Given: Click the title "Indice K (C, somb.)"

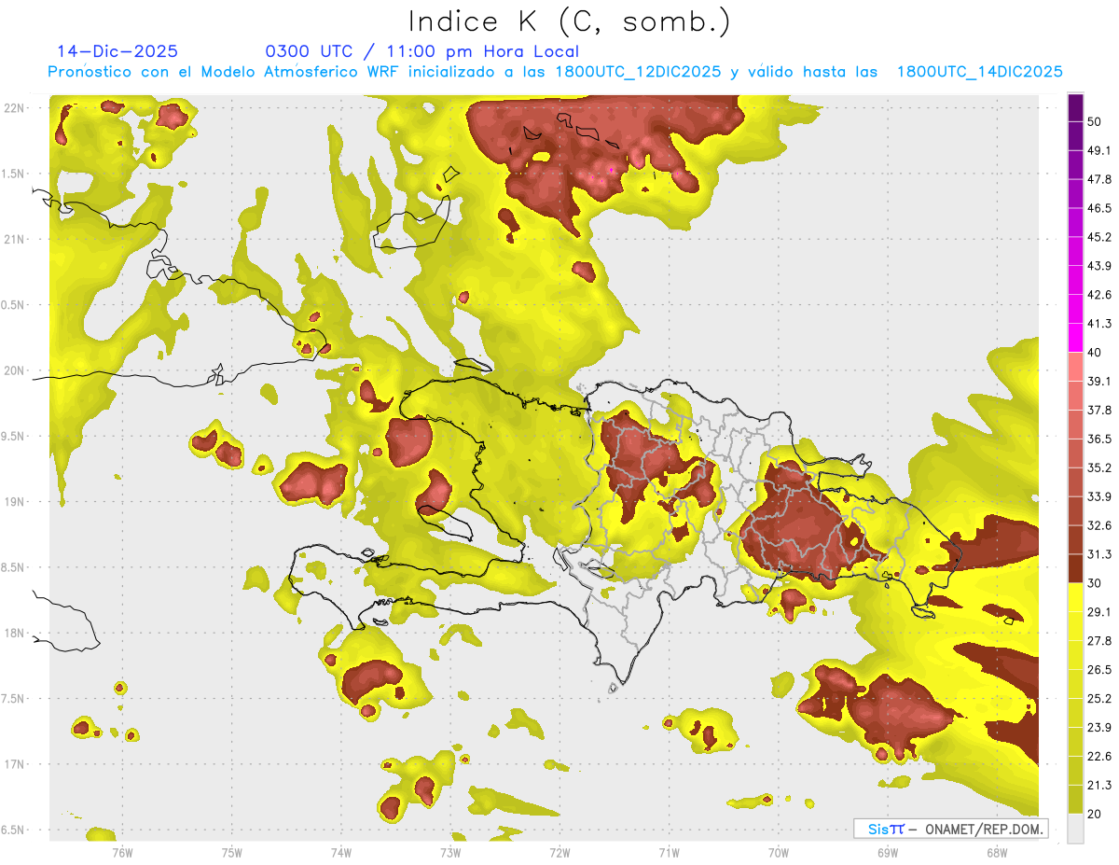Looking at the screenshot, I should [569, 21].
